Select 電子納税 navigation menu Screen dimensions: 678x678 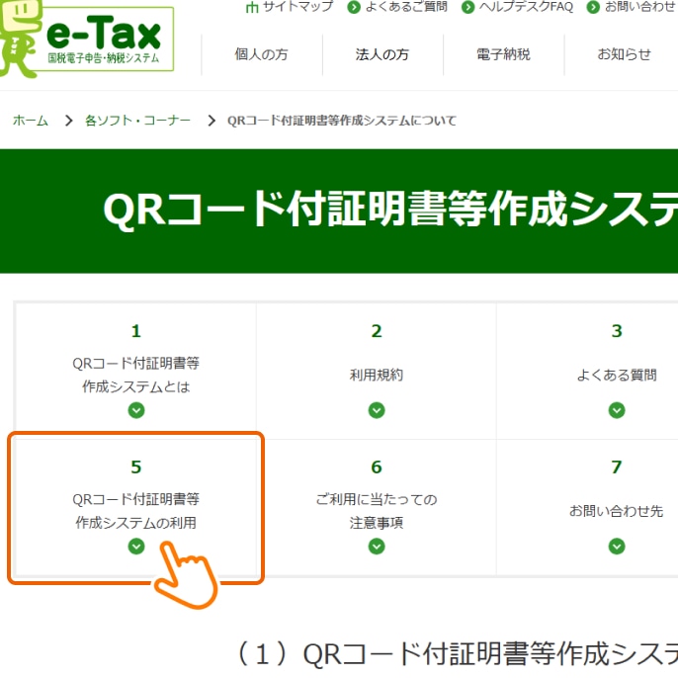pos(504,54)
